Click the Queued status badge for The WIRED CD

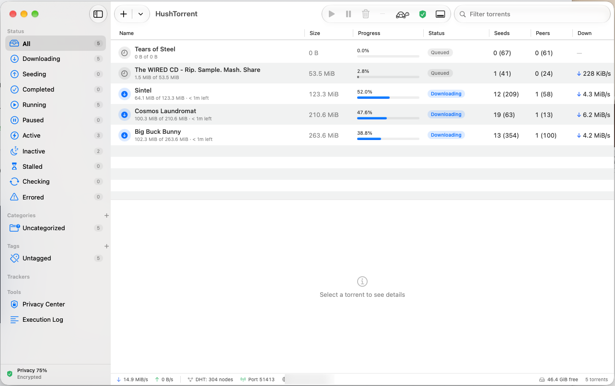click(440, 73)
